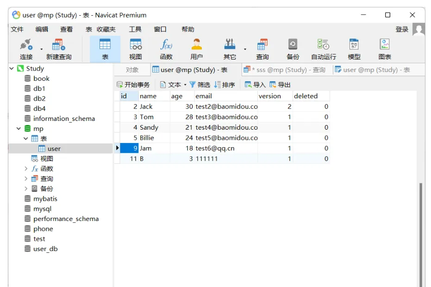Click the email column header
Viewport: 431px width, 287px height.
226,96
